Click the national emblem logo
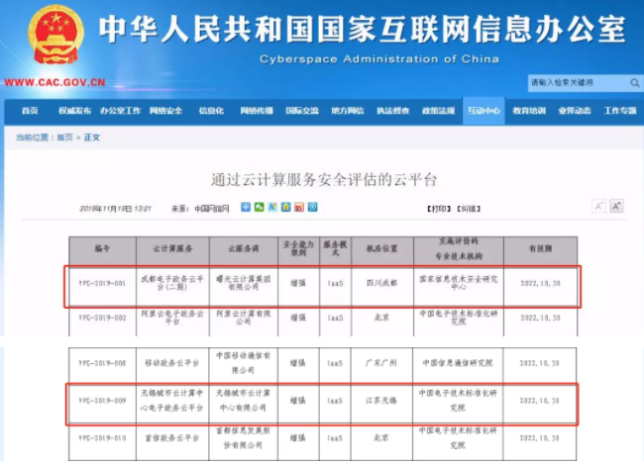This screenshot has height=466, width=644. point(55,37)
